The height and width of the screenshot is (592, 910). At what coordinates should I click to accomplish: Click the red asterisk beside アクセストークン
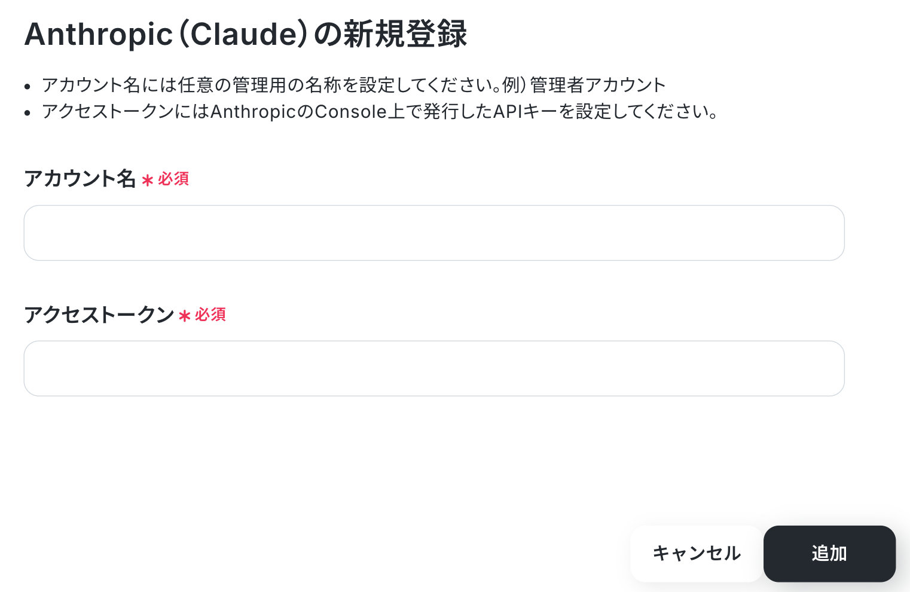pyautogui.click(x=185, y=316)
